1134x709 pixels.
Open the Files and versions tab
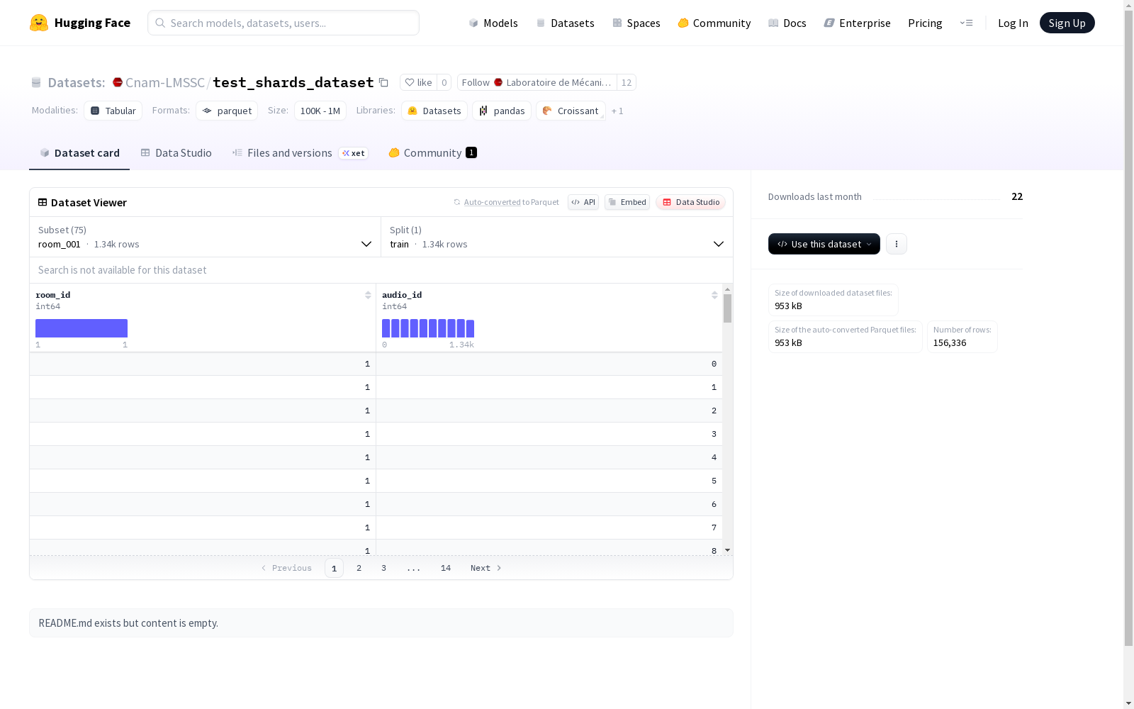point(300,153)
